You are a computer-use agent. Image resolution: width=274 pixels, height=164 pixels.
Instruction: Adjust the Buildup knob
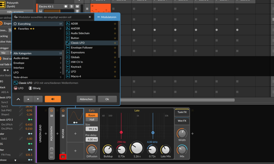tap(108, 150)
